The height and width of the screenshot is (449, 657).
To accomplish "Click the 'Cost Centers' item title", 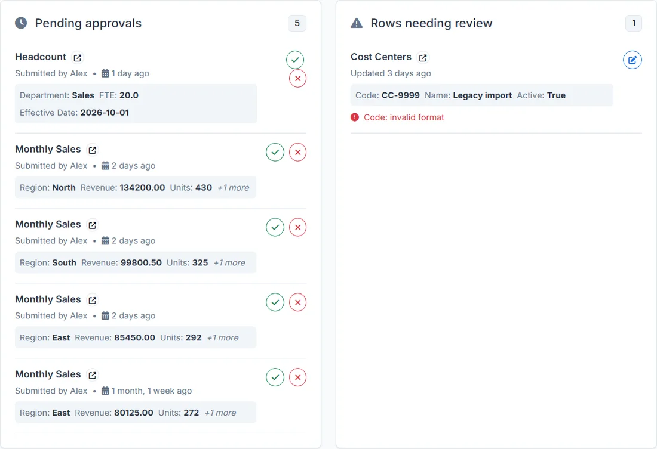I will pos(381,57).
